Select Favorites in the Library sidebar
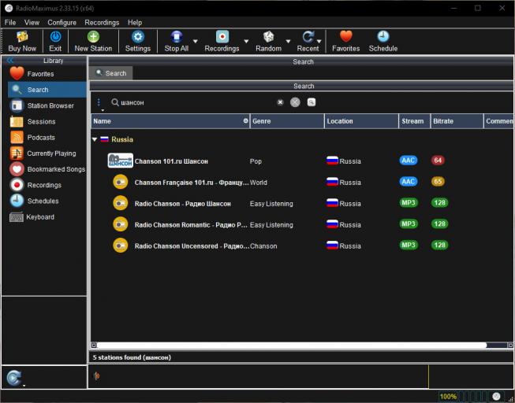The height and width of the screenshot is (403, 515). [47, 74]
